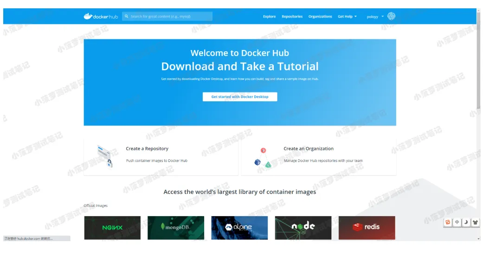Screen dimensions: 489x255
Task: Expand the poloyy account dropdown
Action: tap(375, 17)
